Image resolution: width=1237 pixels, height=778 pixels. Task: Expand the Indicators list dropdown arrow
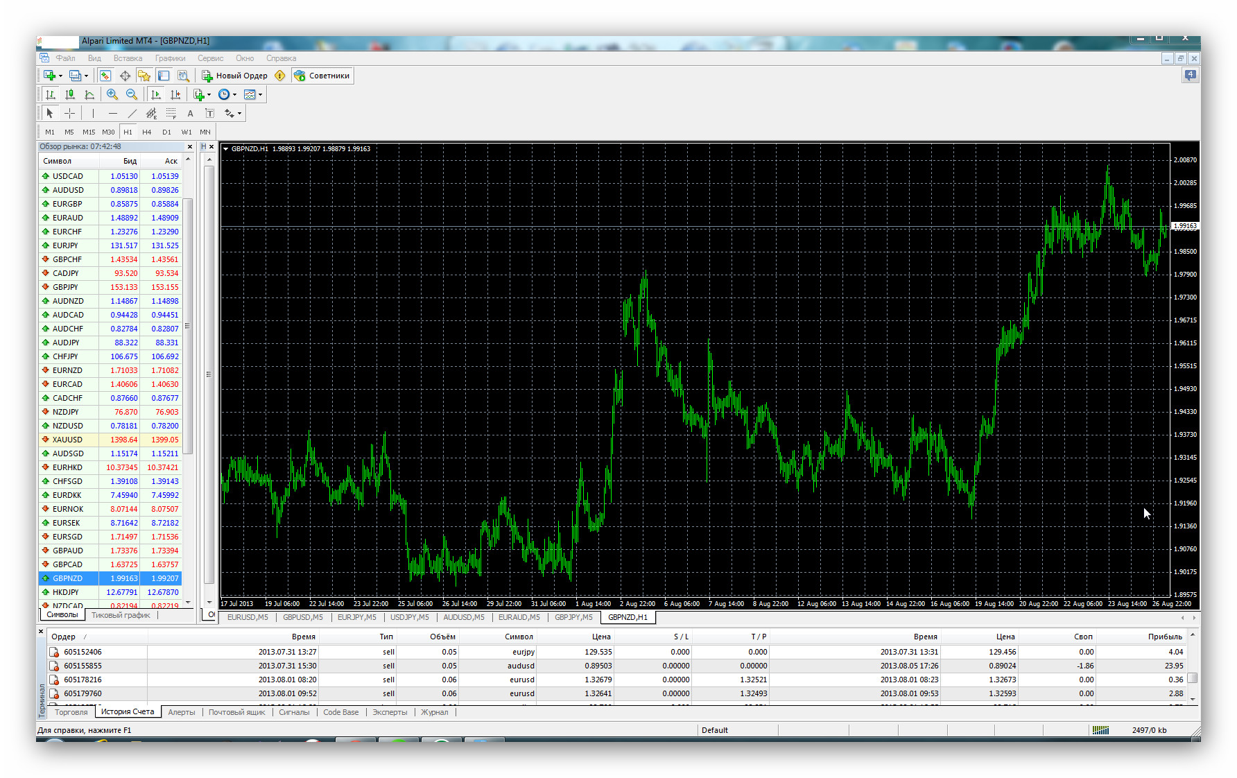[209, 95]
